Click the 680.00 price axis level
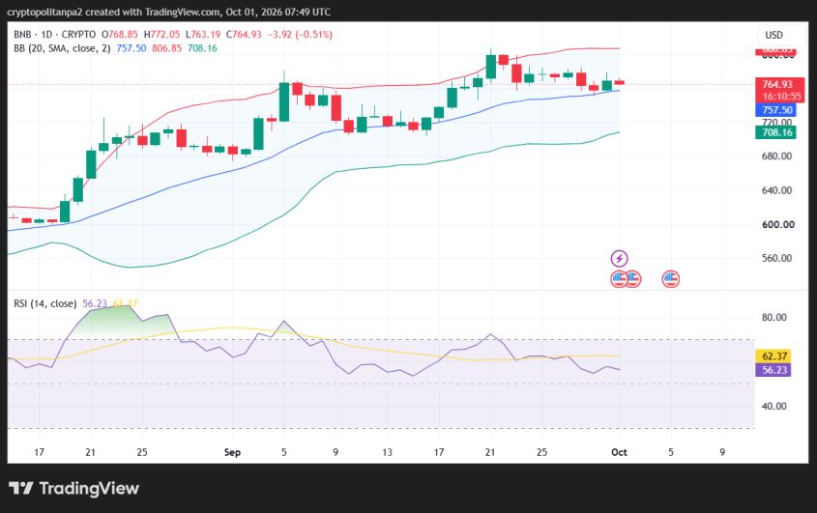817x513 pixels. pyautogui.click(x=777, y=157)
